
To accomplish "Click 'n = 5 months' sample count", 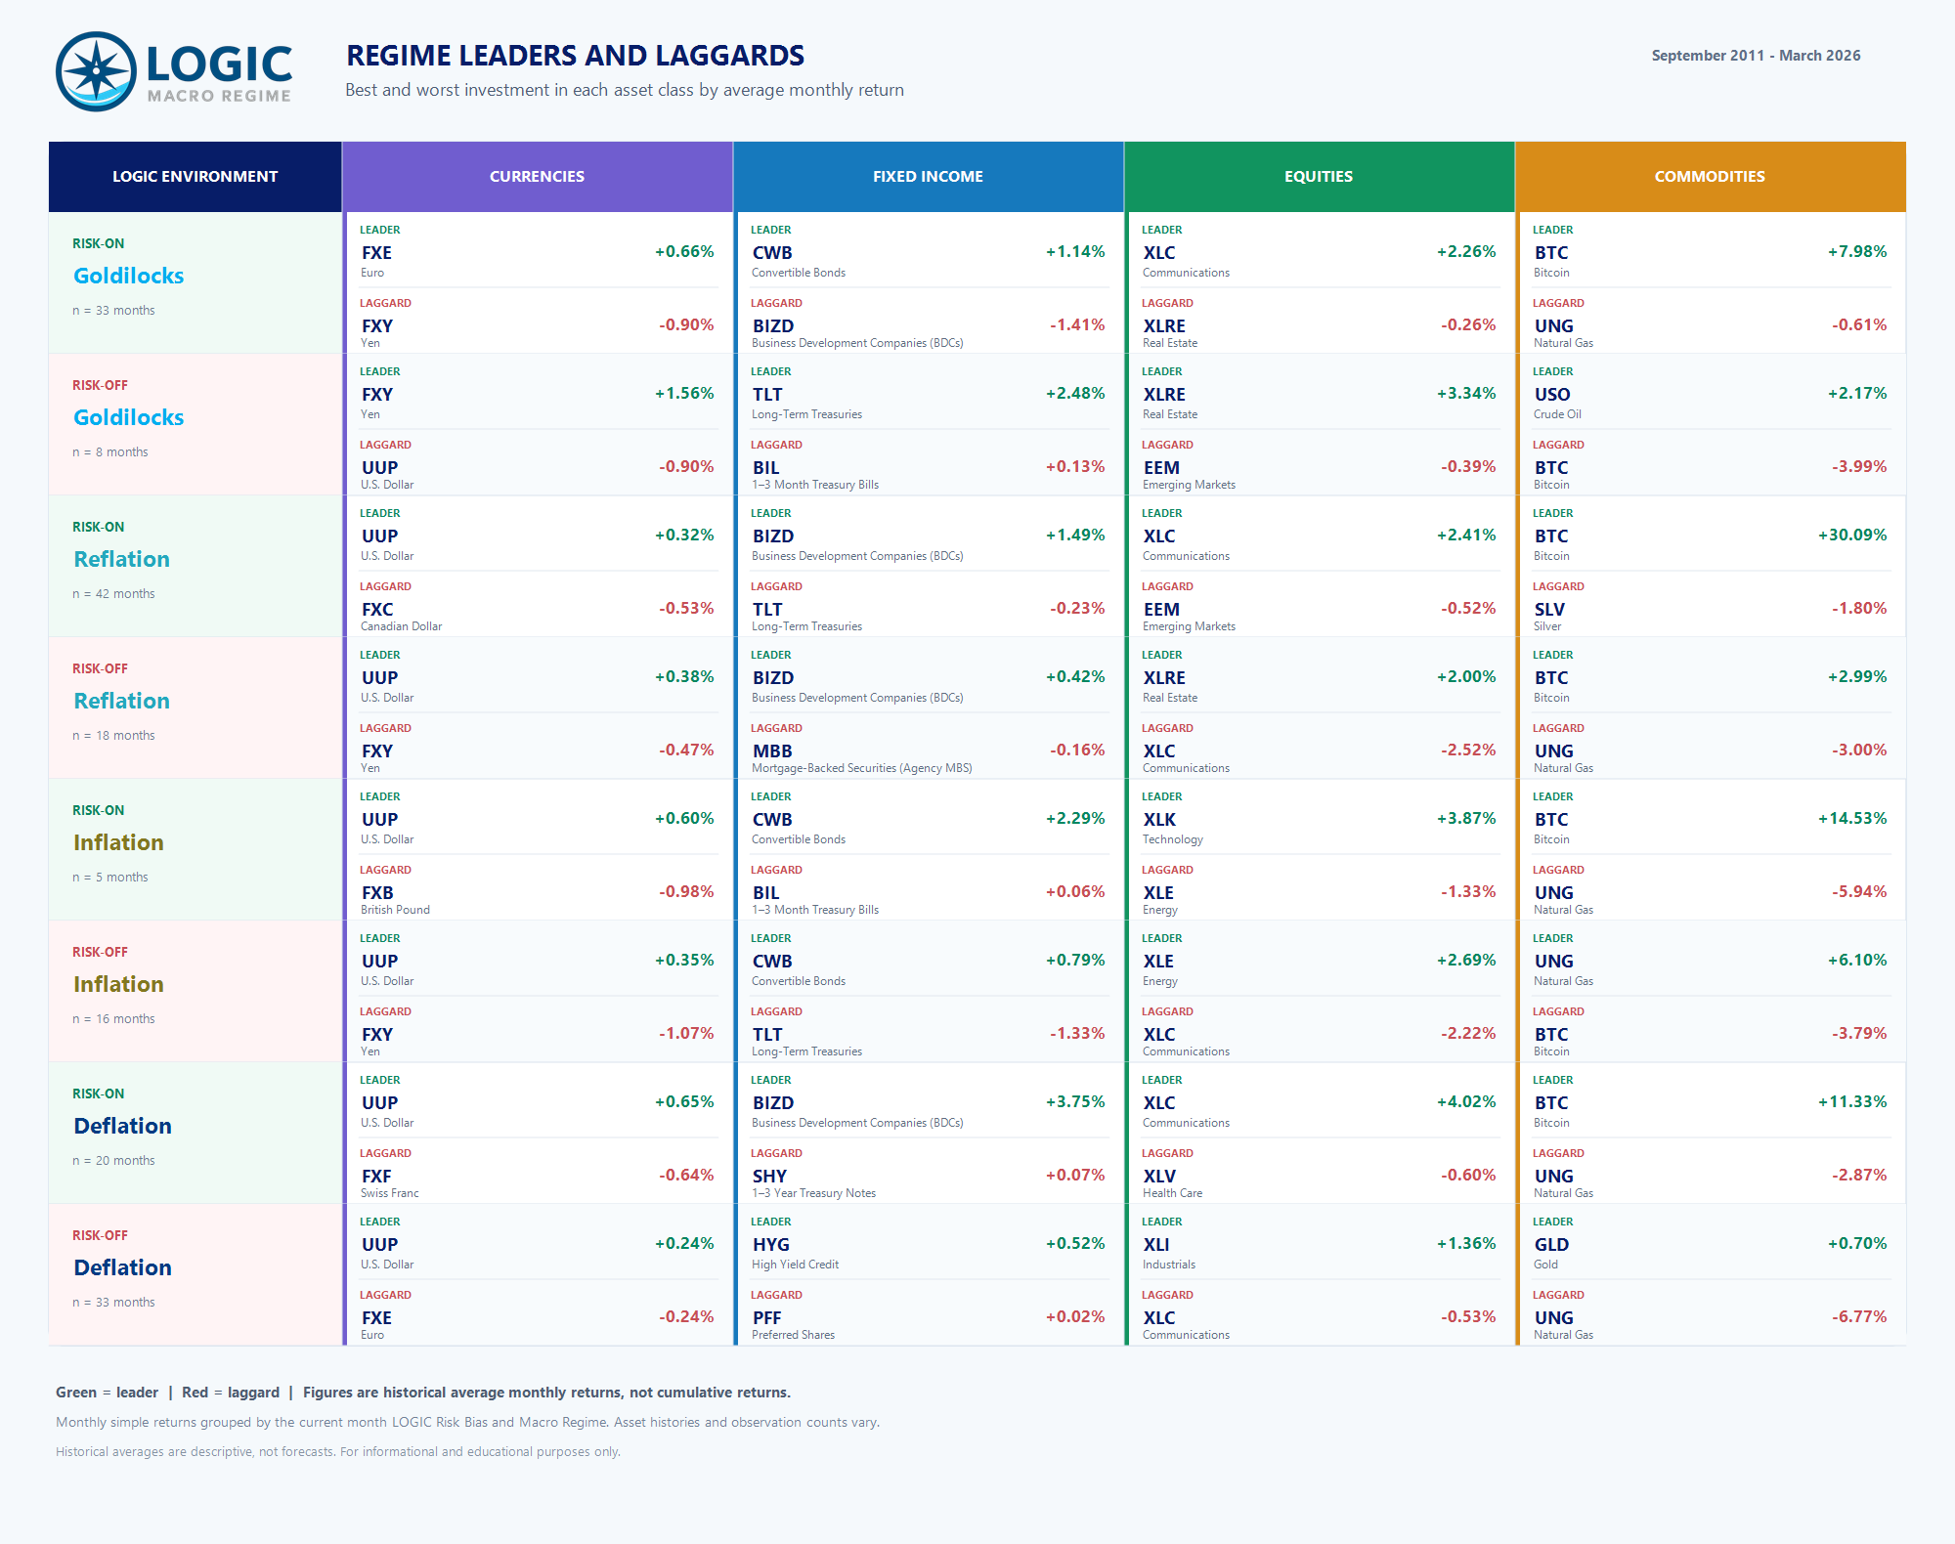I will tap(110, 877).
